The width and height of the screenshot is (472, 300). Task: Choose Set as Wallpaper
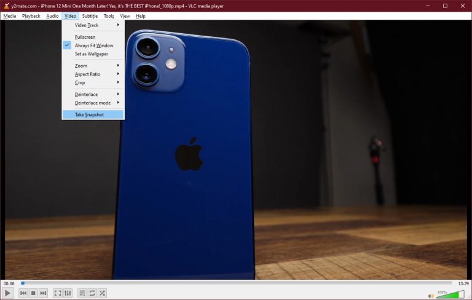tap(93, 53)
